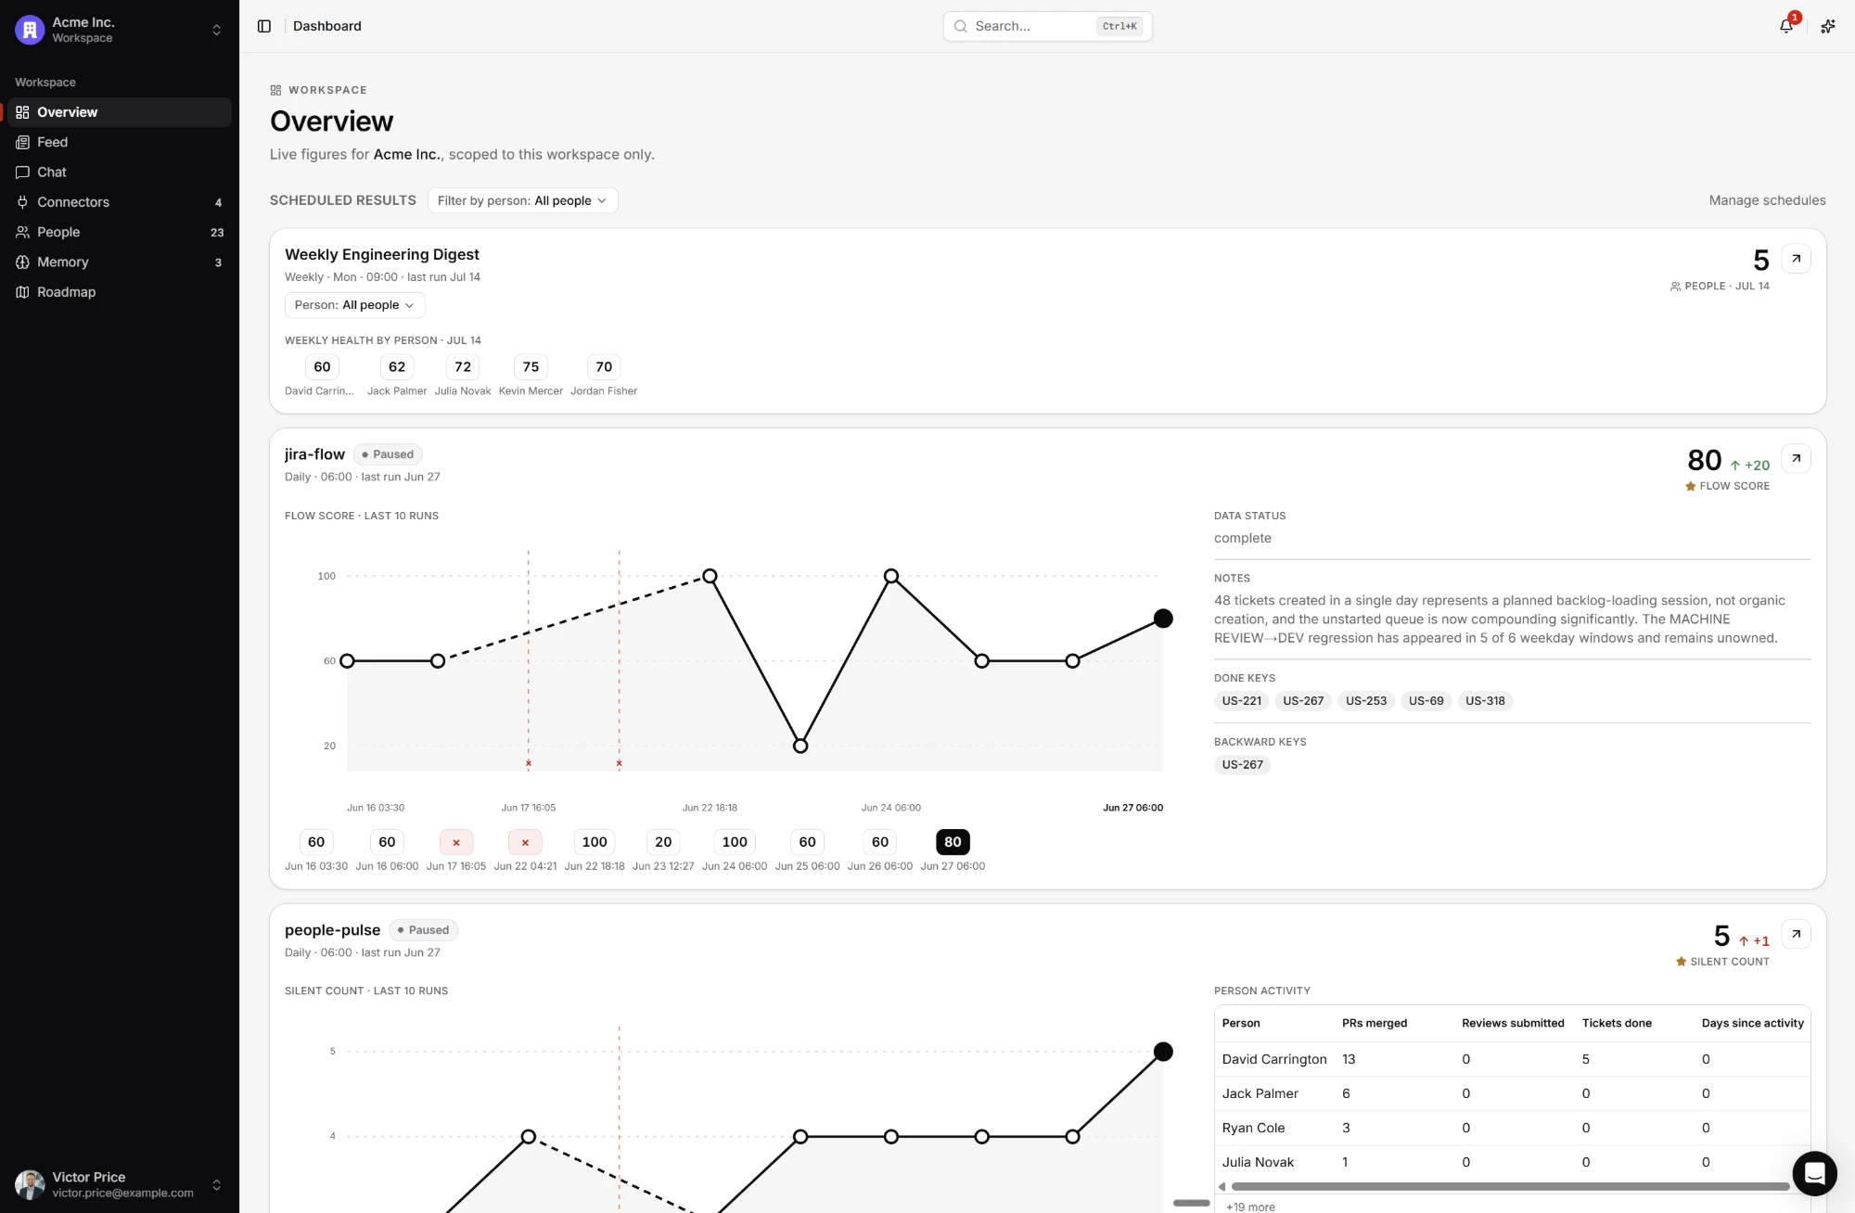The height and width of the screenshot is (1213, 1855).
Task: Click the done key US-318
Action: 1485,701
